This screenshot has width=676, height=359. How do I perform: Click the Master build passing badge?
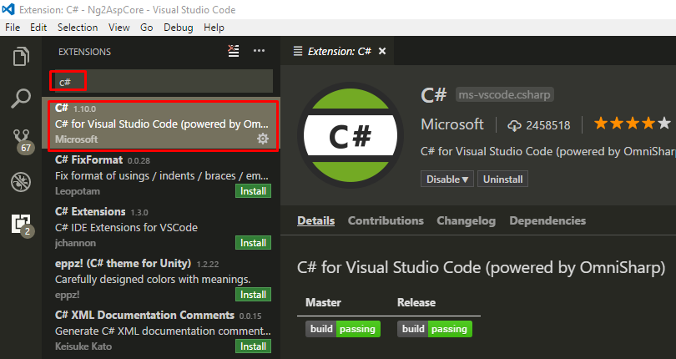point(343,329)
